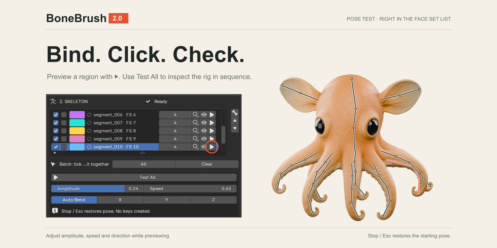Select the Auto Bend direction mode
This screenshot has height=248, width=497.
point(74,200)
